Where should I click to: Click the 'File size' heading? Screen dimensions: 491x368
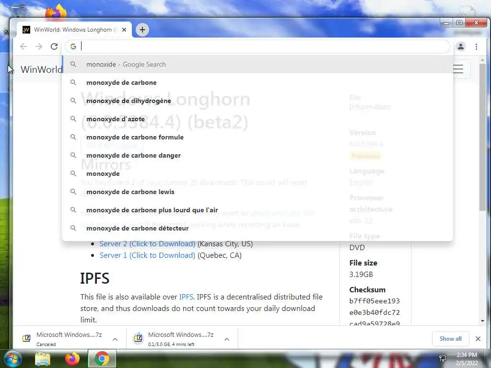[363, 263]
